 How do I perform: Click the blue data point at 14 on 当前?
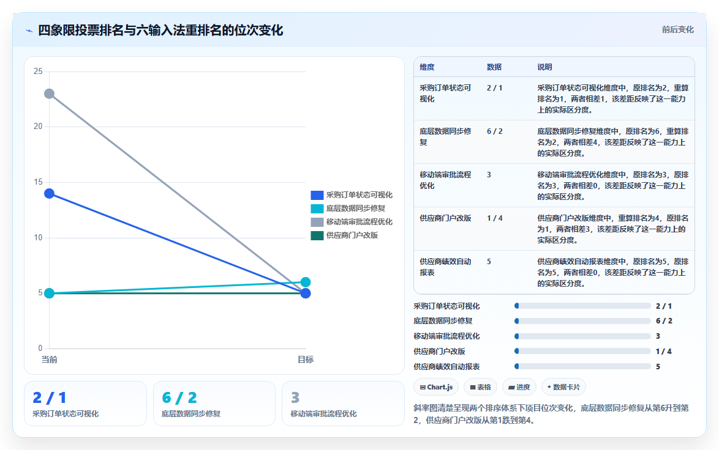(49, 194)
